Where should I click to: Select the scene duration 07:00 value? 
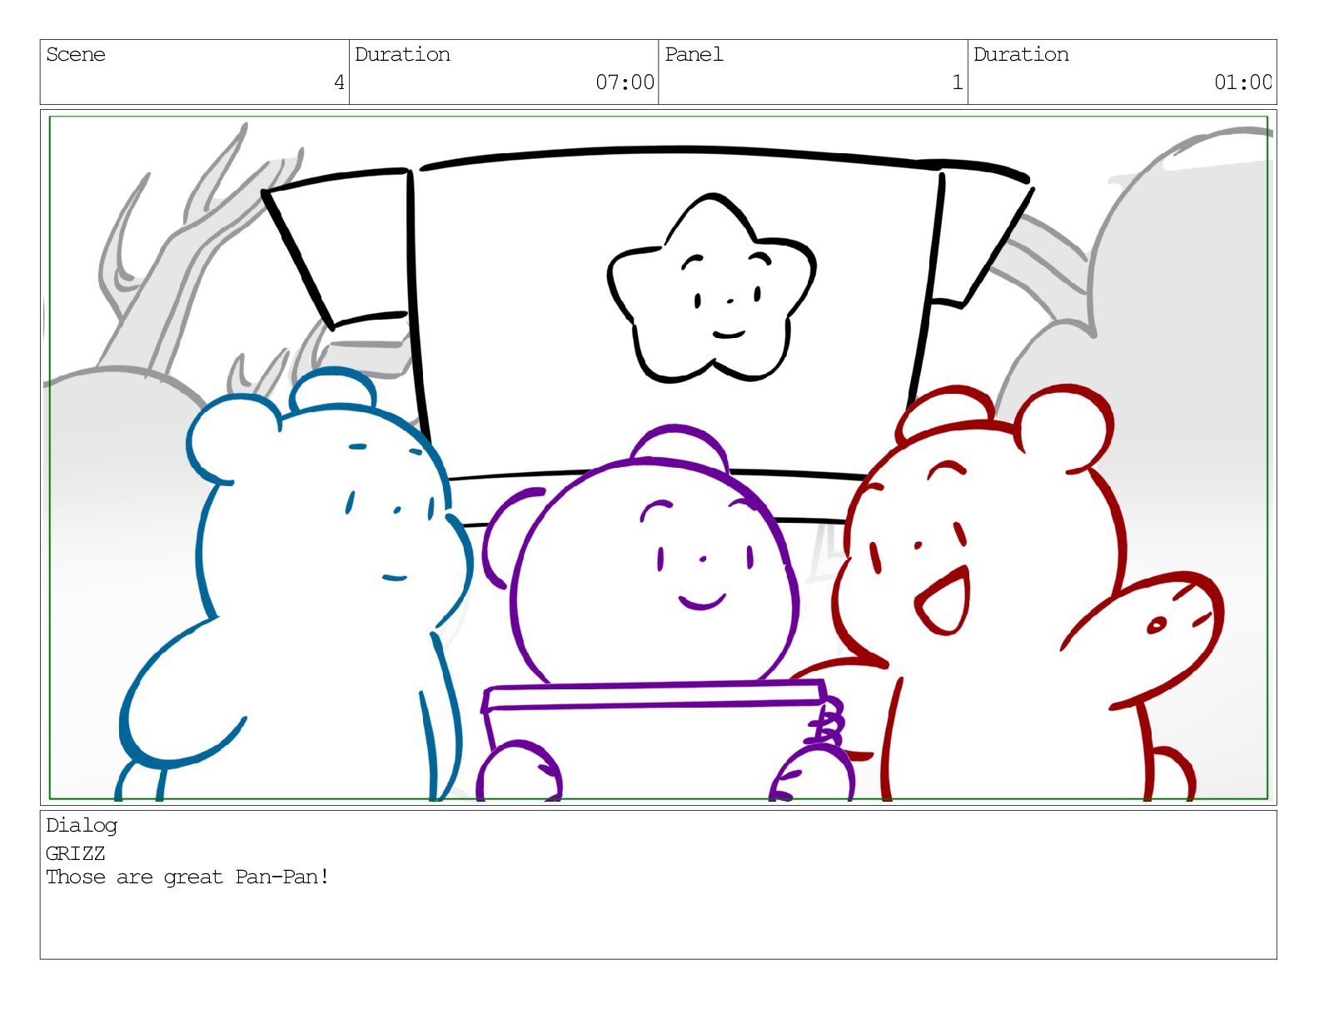(x=625, y=82)
